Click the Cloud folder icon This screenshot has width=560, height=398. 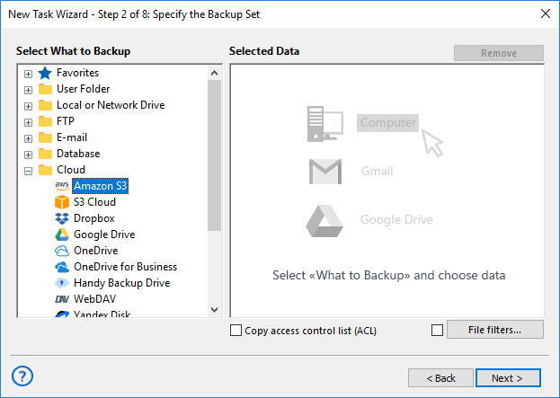tap(45, 170)
